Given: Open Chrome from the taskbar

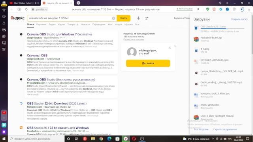Looking at the screenshot, I should tap(101, 138).
